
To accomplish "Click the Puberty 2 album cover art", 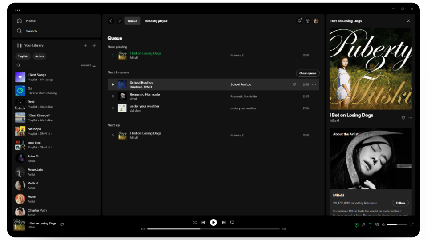I will [371, 68].
